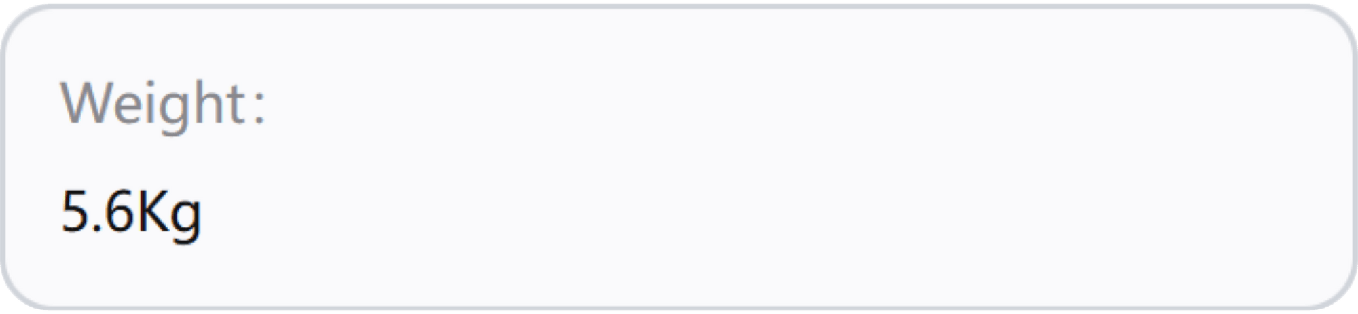Click the decimal point in 5.6Kg
The height and width of the screenshot is (314, 1358).
pos(96,229)
